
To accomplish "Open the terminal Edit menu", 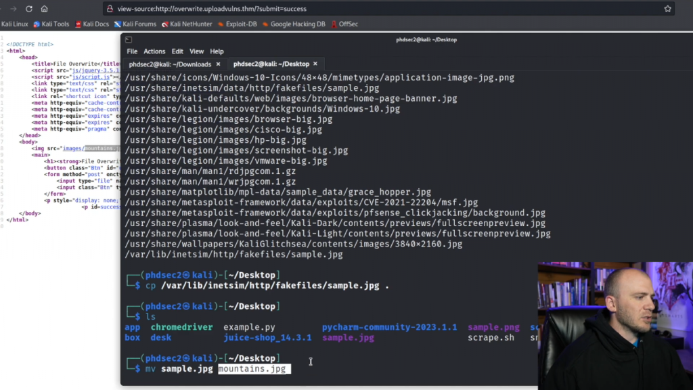I will click(177, 51).
